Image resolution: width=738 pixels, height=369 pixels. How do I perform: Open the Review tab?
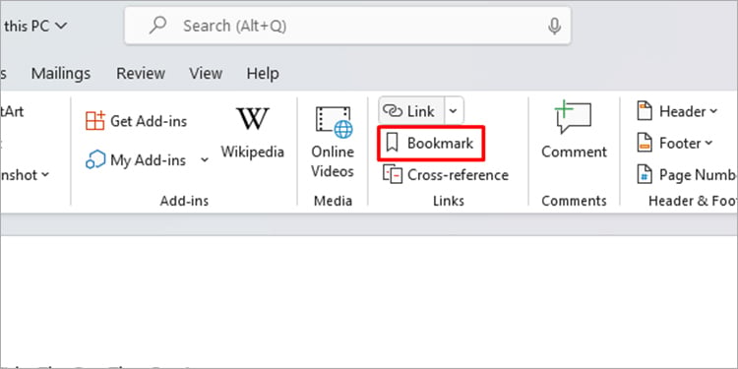[x=141, y=74]
